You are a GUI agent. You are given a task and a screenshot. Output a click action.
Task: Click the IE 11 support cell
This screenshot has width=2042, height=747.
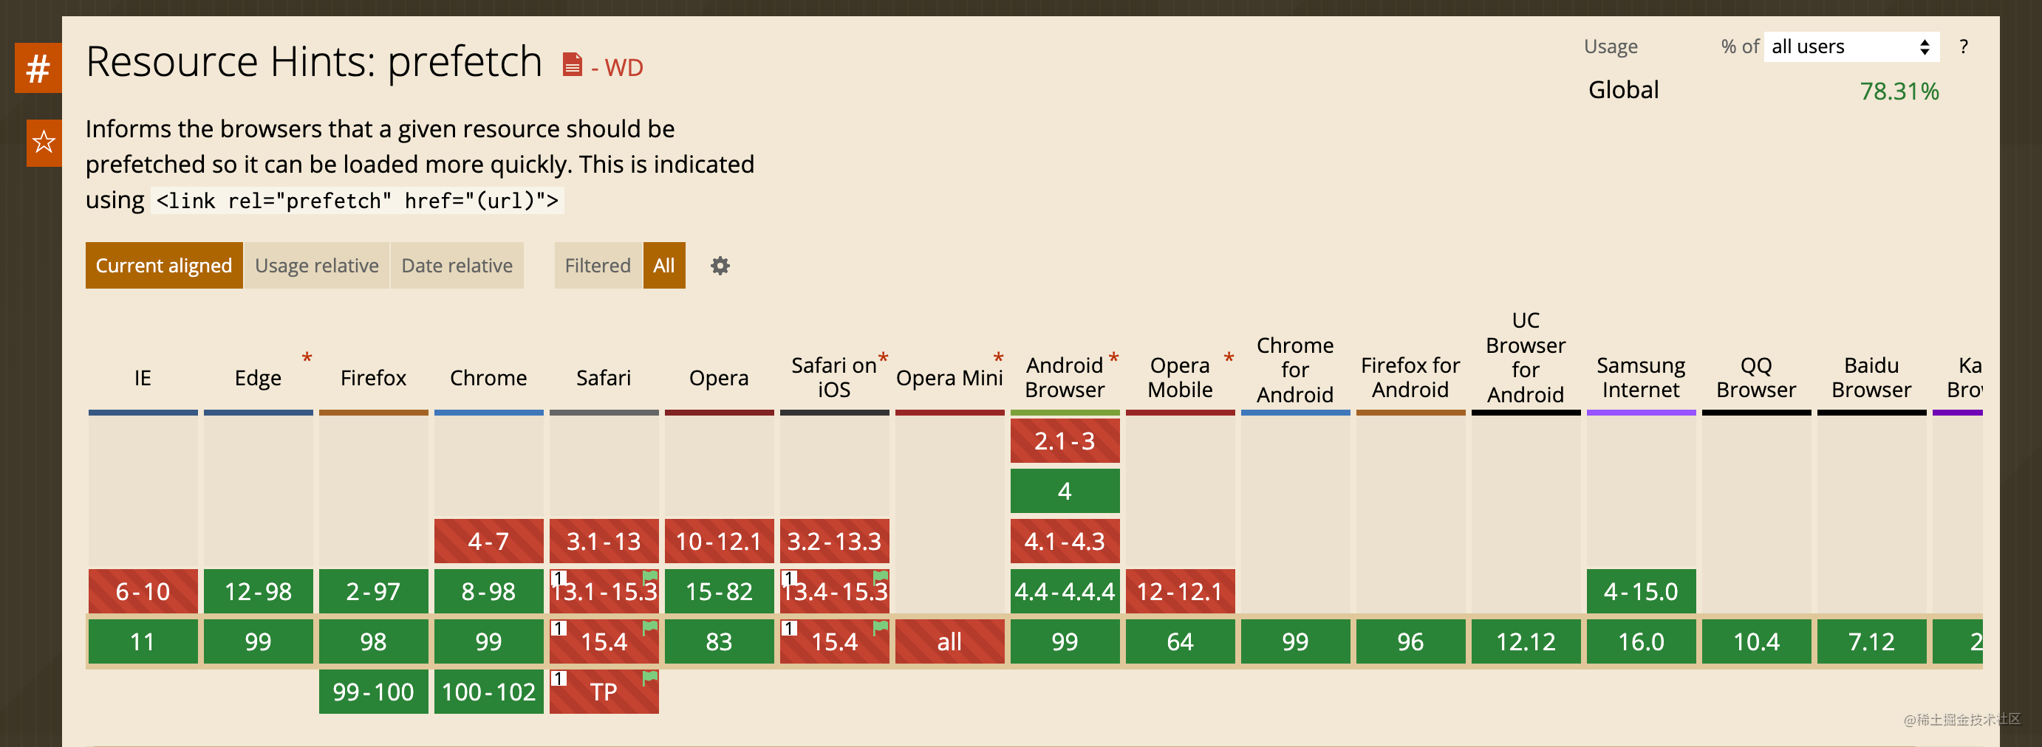(143, 641)
